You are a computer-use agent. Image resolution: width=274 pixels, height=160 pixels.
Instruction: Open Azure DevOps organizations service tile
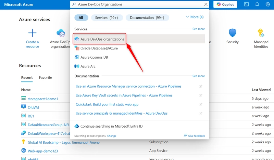pos(60,39)
